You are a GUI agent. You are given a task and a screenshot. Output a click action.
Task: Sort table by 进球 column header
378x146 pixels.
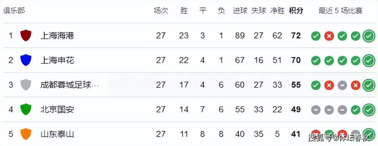pyautogui.click(x=240, y=11)
